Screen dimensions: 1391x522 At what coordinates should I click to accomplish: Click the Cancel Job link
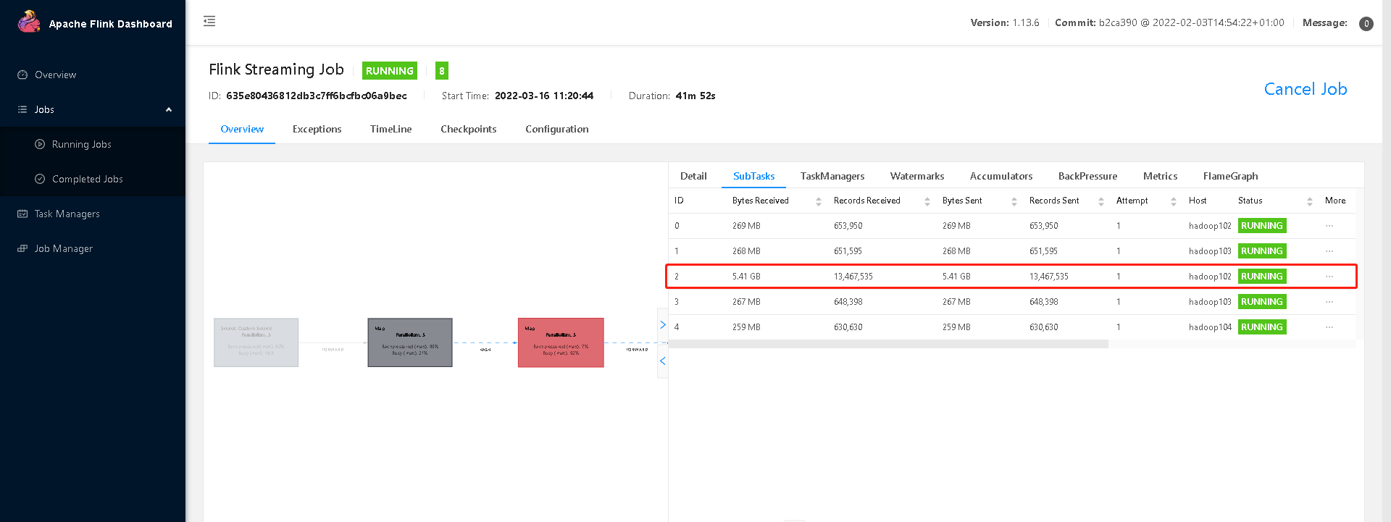[x=1306, y=89]
